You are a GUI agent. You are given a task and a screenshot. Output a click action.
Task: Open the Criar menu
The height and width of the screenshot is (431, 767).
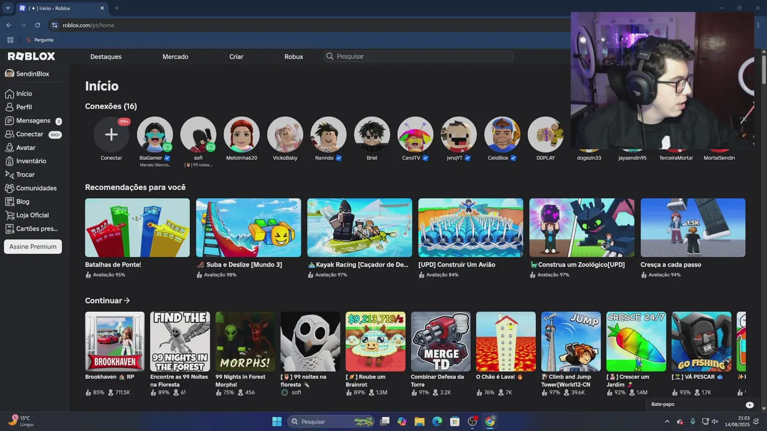[236, 56]
